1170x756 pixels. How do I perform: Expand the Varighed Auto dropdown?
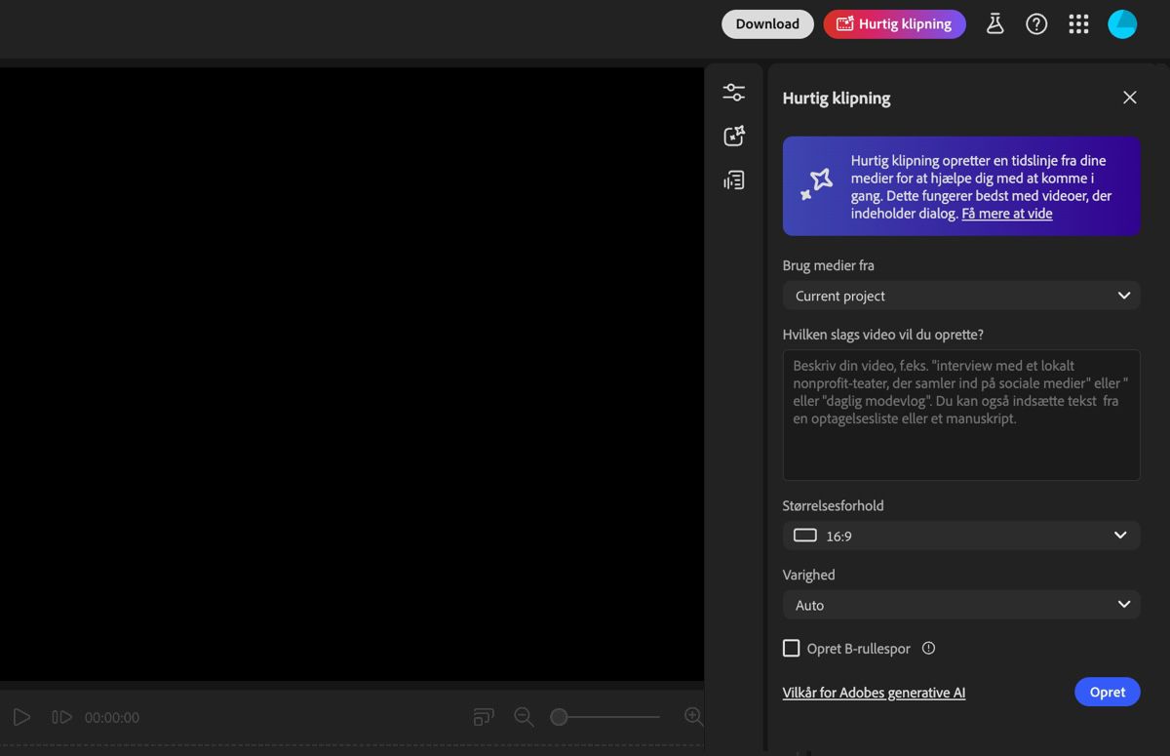(x=961, y=605)
